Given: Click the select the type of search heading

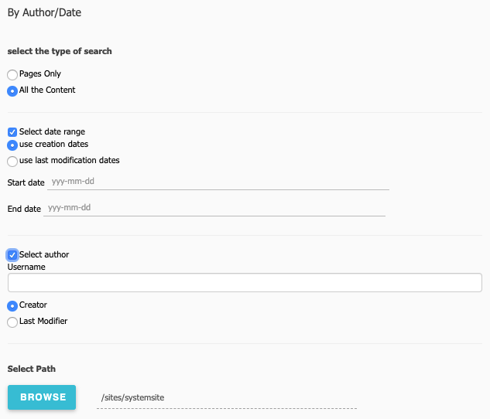Looking at the screenshot, I should (x=60, y=52).
